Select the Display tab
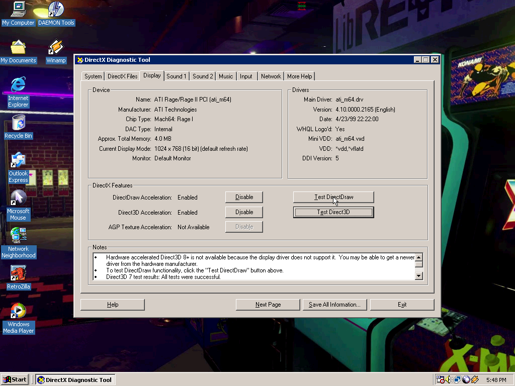This screenshot has height=386, width=515. (152, 75)
